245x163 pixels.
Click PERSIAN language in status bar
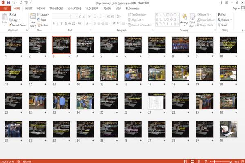[27, 161]
